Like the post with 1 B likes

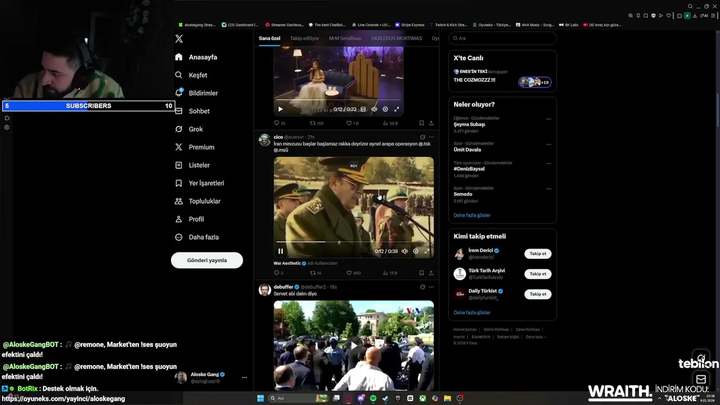pos(352,123)
